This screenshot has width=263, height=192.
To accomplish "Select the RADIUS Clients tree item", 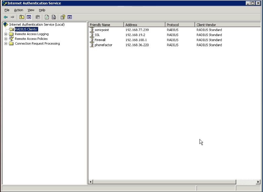I will (x=26, y=29).
